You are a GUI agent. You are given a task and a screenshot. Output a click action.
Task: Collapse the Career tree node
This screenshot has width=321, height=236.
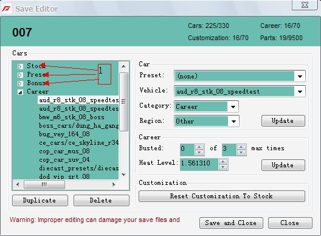point(20,92)
